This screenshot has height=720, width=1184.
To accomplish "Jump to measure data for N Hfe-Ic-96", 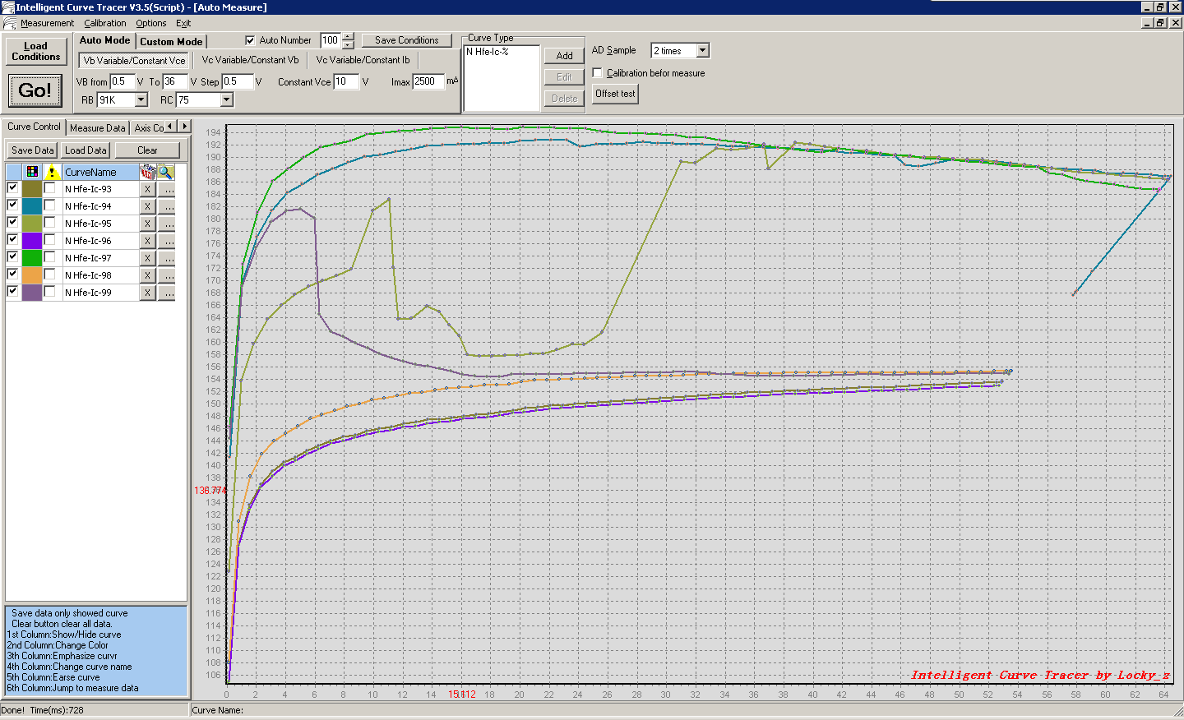I will (x=167, y=241).
